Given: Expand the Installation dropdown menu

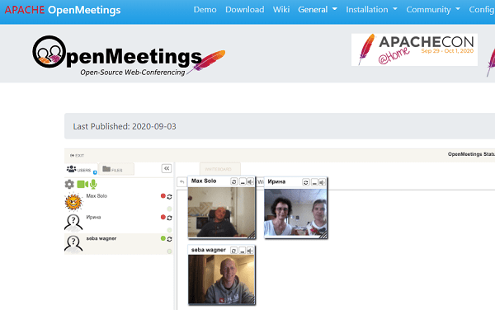Looking at the screenshot, I should (371, 10).
